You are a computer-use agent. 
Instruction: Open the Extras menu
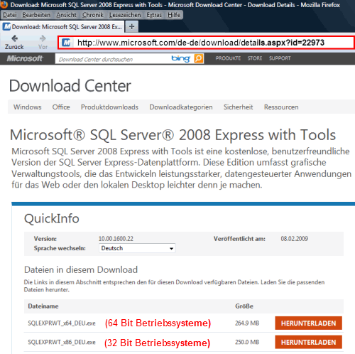tap(154, 15)
